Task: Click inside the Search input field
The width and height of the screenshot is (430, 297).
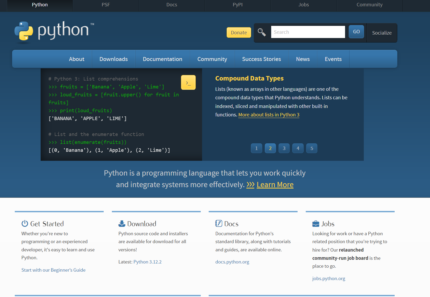Action: tap(308, 32)
